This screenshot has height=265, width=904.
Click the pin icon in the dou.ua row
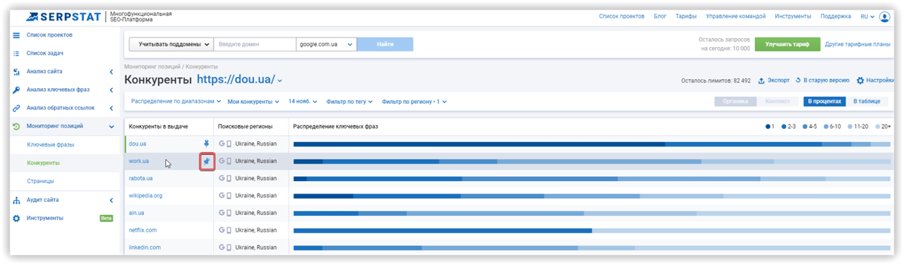206,144
